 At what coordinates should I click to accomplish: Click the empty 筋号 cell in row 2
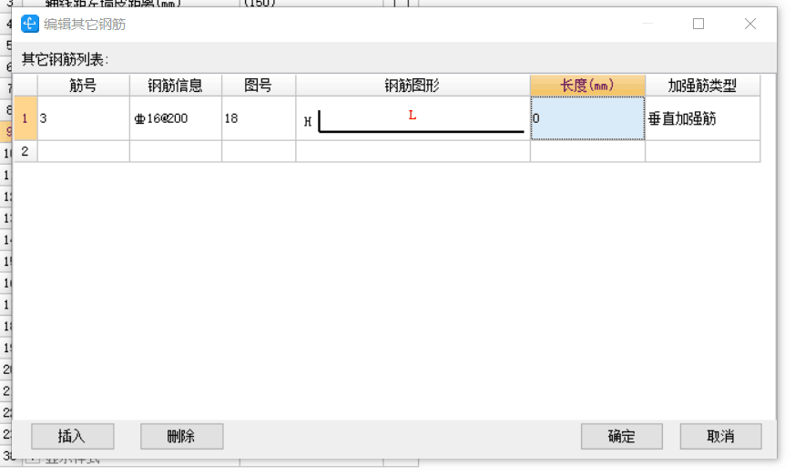coord(84,151)
